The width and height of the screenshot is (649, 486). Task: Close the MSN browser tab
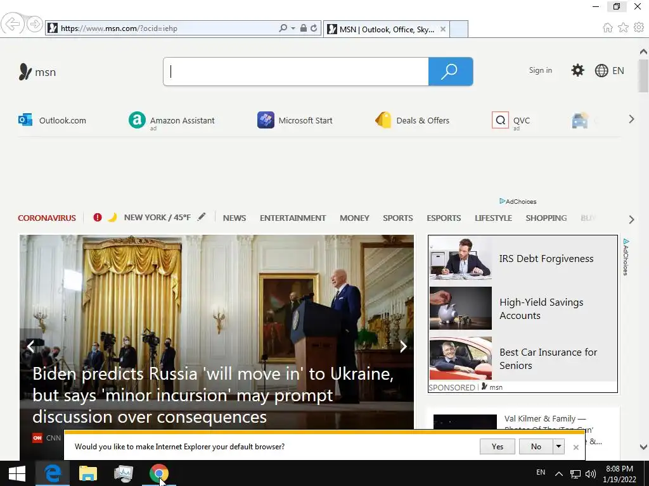tap(443, 29)
